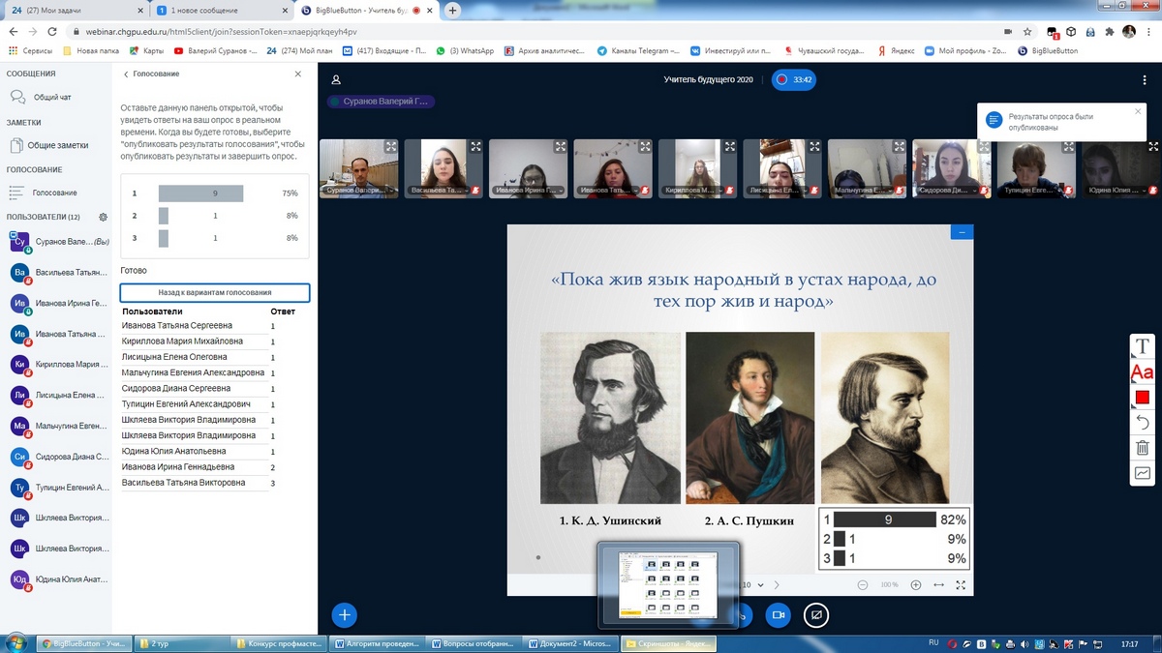Click the browser camera permission icon
Viewport: 1162px width, 653px height.
[x=1007, y=31]
